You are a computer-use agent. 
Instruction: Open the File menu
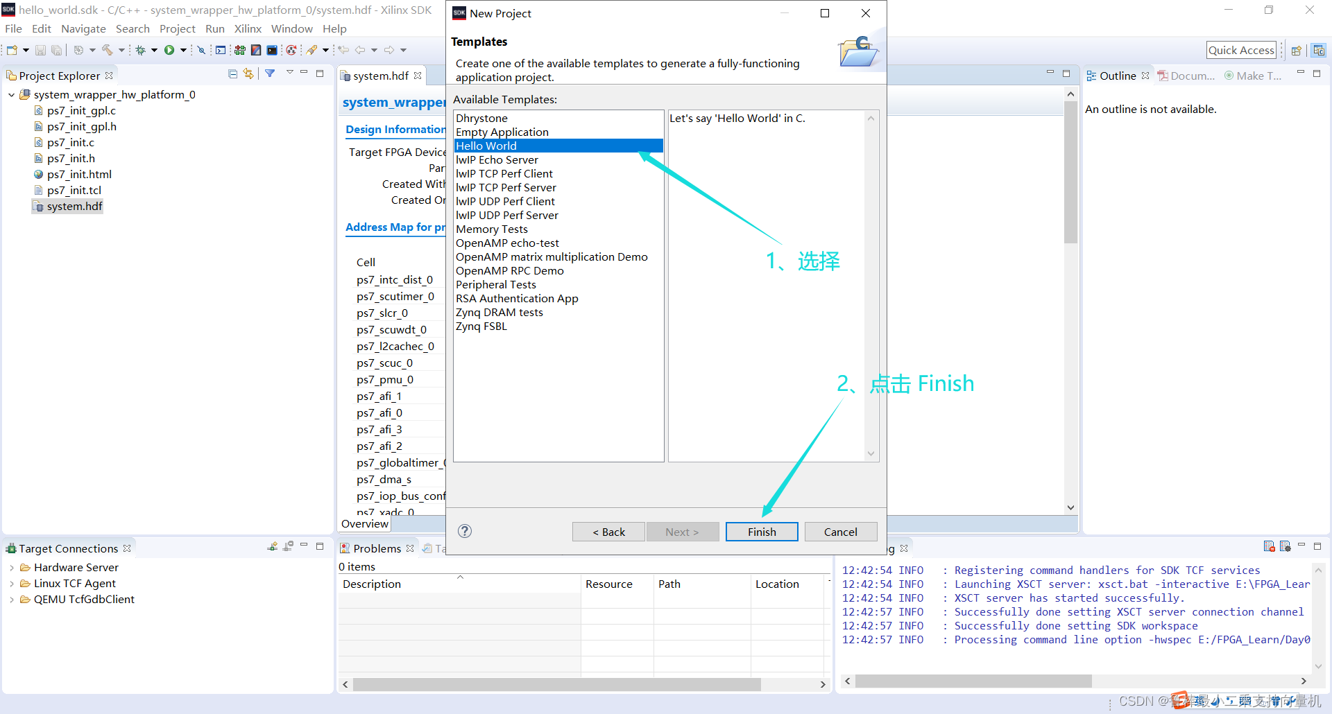point(13,28)
